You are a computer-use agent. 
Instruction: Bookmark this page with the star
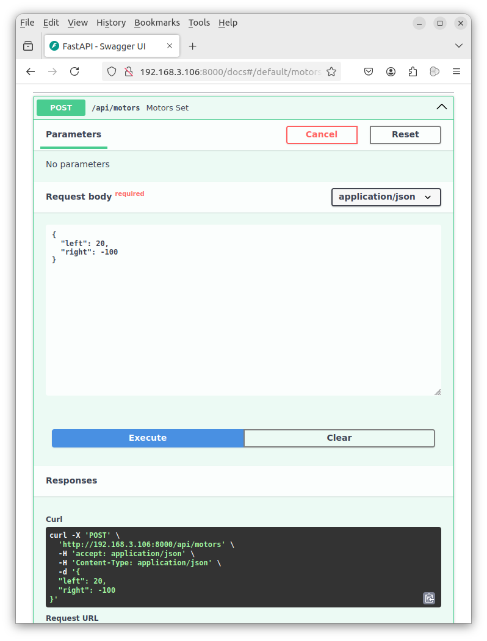331,72
